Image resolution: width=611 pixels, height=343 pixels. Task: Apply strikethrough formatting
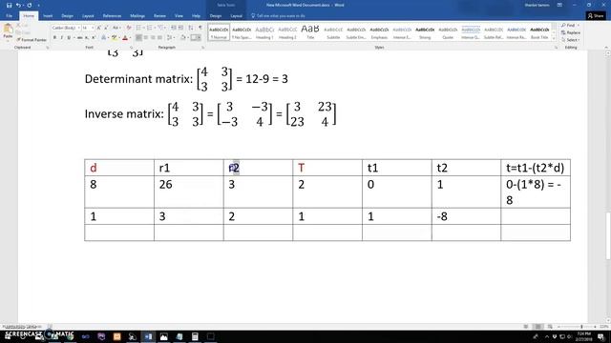(79, 38)
